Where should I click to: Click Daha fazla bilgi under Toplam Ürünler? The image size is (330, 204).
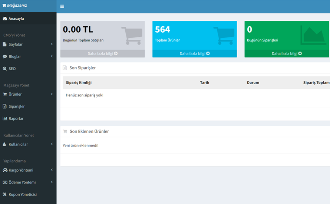point(195,54)
